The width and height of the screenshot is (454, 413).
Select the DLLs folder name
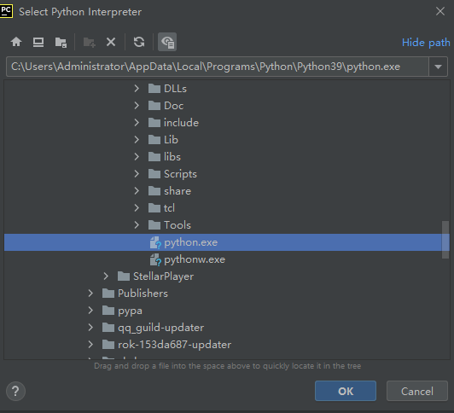click(x=175, y=89)
